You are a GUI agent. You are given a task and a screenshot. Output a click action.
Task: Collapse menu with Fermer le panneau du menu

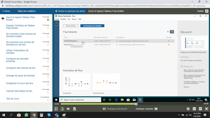(70, 11)
